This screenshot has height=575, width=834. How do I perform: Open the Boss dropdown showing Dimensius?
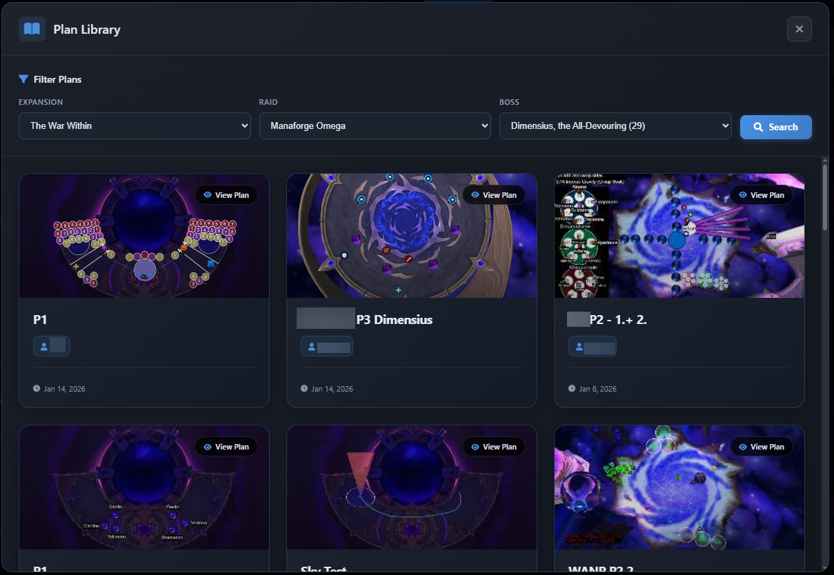pos(615,126)
